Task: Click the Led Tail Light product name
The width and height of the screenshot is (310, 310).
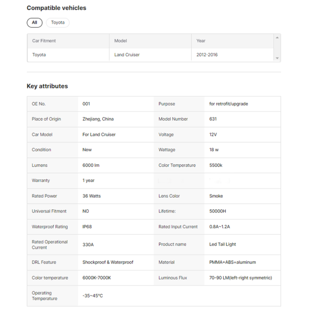Action: click(x=222, y=245)
